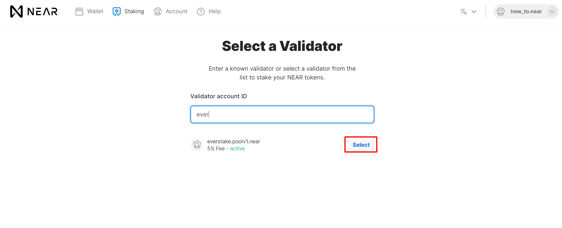562x228 pixels.
Task: Go to the Staking section
Action: pos(134,11)
